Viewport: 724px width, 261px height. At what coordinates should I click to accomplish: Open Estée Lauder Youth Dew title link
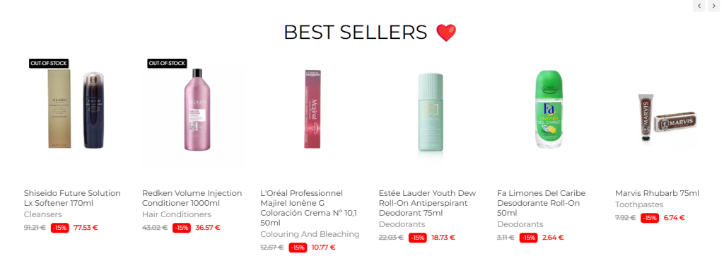pyautogui.click(x=427, y=203)
